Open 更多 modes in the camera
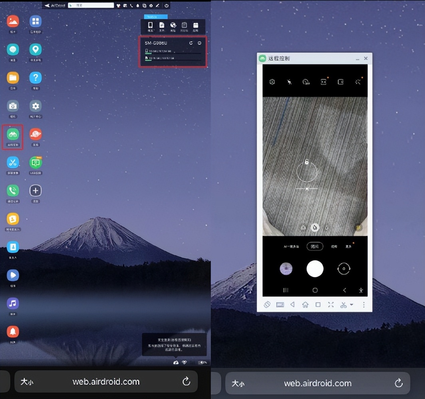The image size is (425, 399). pos(349,246)
